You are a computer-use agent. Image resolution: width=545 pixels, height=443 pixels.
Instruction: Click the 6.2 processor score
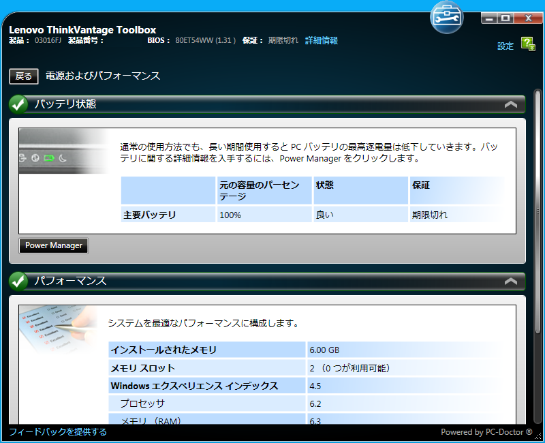[315, 404]
